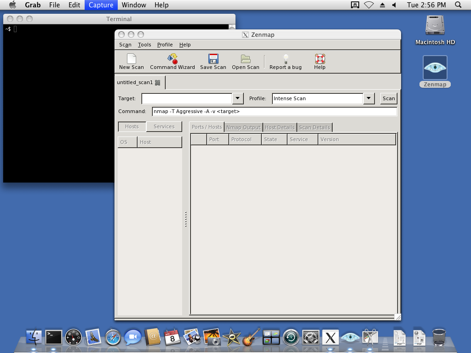Click the Host column header

[x=160, y=142]
